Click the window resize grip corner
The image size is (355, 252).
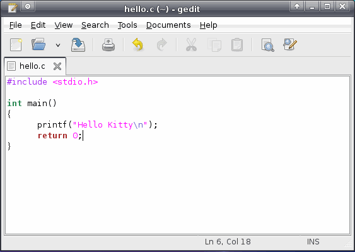coord(348,243)
